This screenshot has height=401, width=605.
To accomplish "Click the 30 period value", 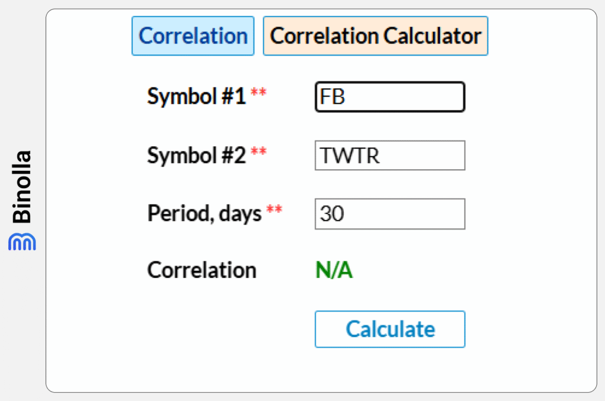I will pyautogui.click(x=332, y=214).
